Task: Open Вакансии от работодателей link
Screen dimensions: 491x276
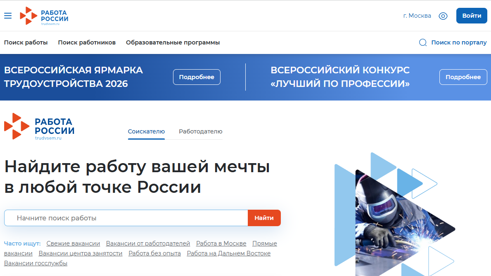Action: 148,243
